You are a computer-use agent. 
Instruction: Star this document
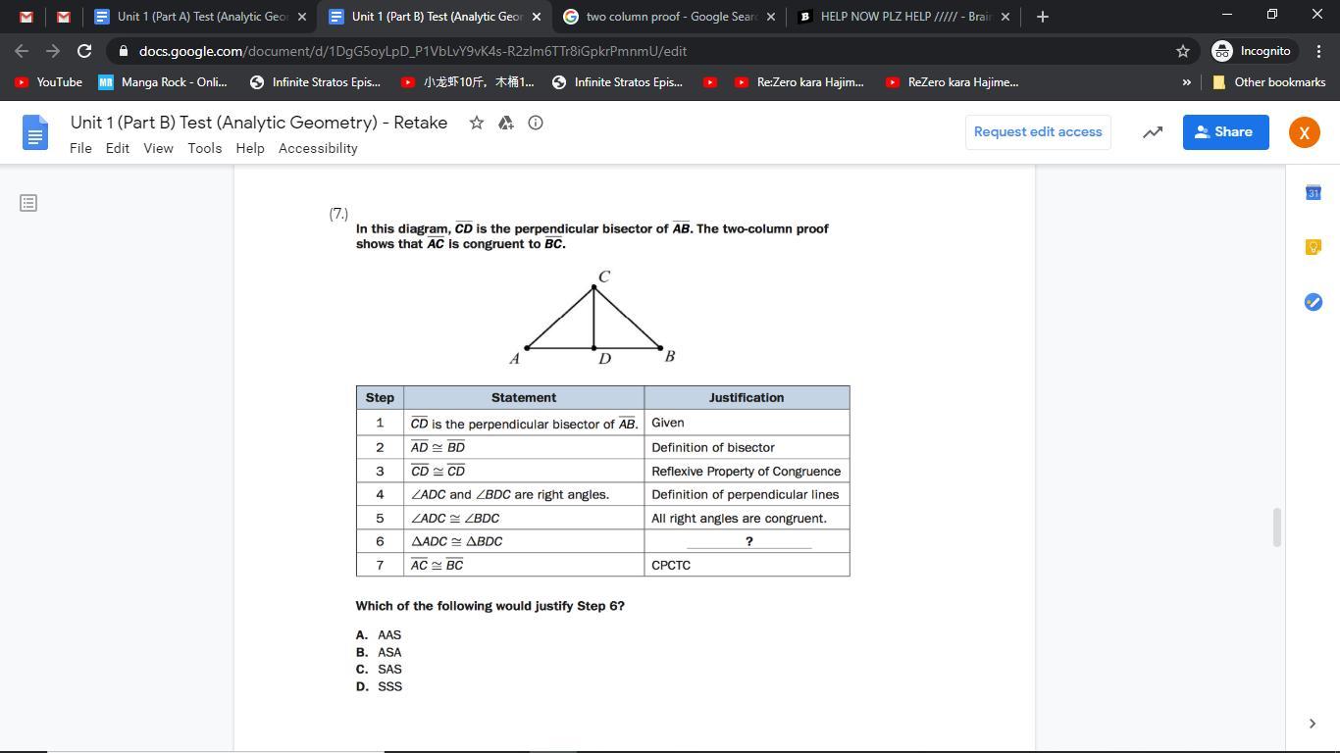[x=477, y=123]
